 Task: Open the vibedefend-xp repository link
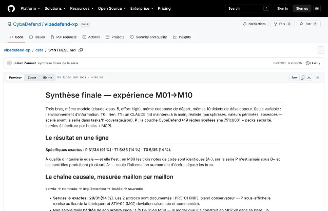pyautogui.click(x=61, y=24)
